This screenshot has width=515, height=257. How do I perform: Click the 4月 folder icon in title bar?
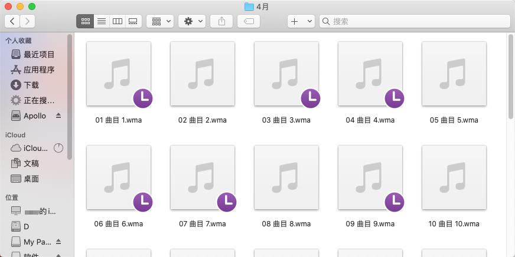(249, 6)
